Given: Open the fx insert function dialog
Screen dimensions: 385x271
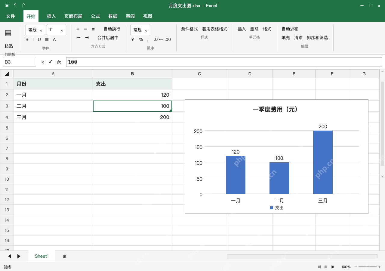Looking at the screenshot, I should (59, 62).
